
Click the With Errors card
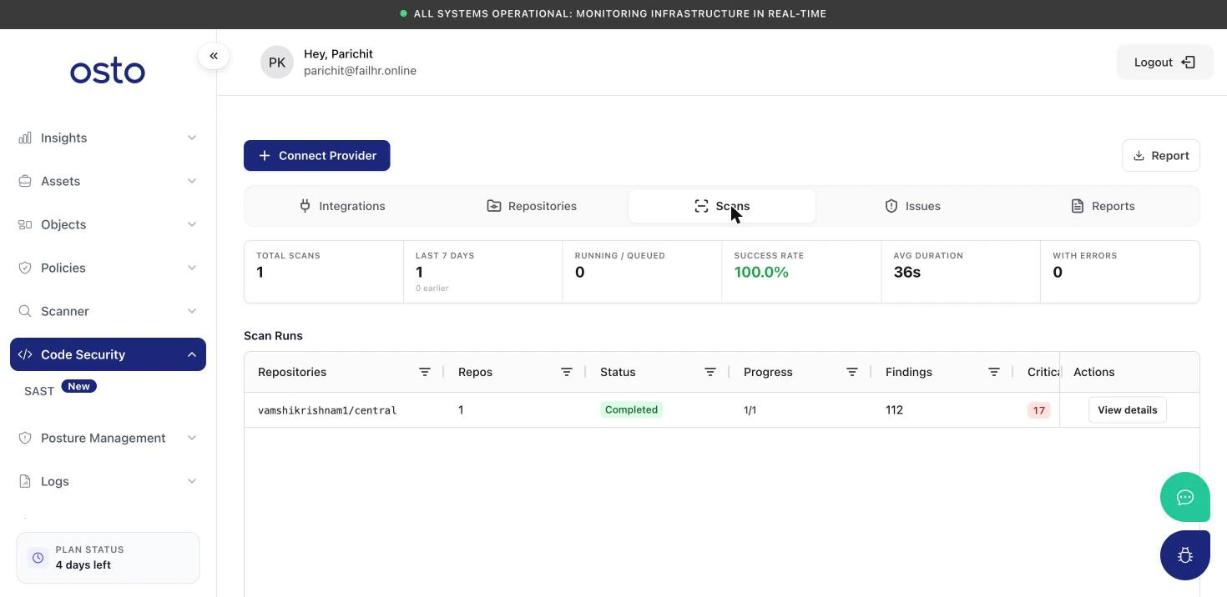click(x=1120, y=272)
